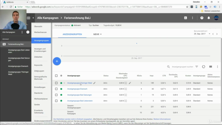Open the help question mark icon
The image size is (222, 125).
[x=202, y=18]
